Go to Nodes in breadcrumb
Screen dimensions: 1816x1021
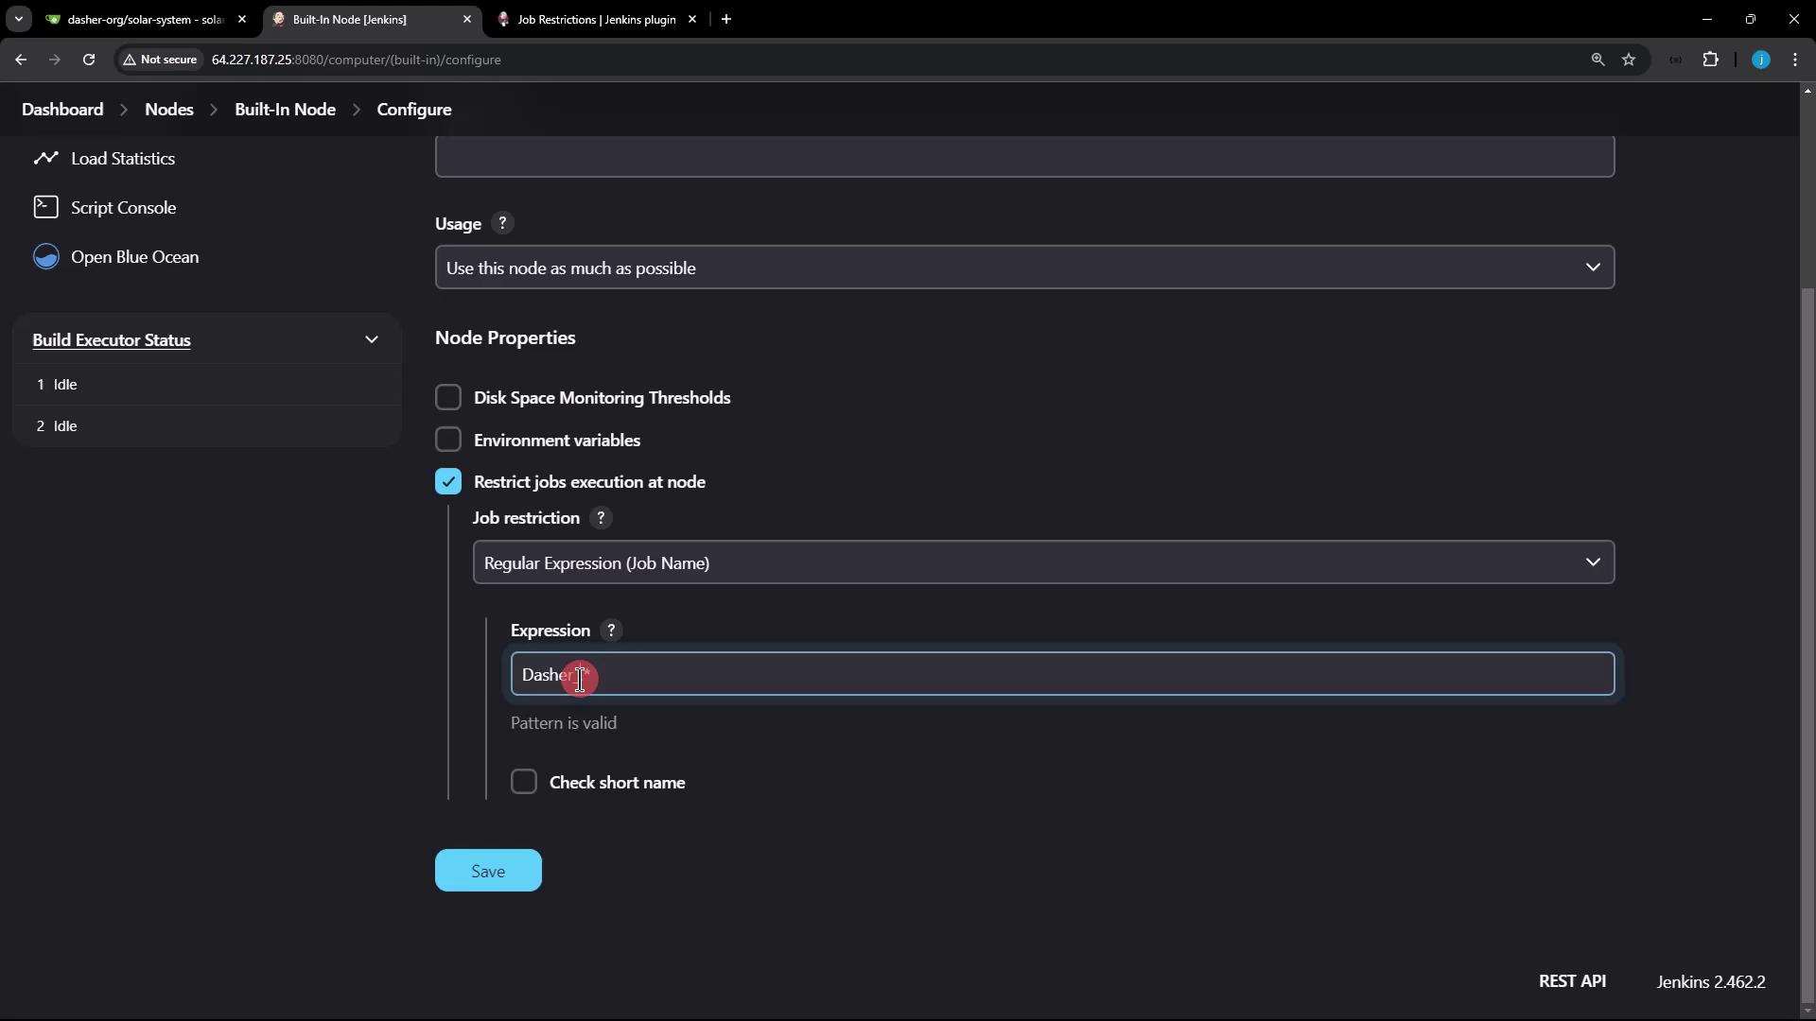(x=168, y=110)
